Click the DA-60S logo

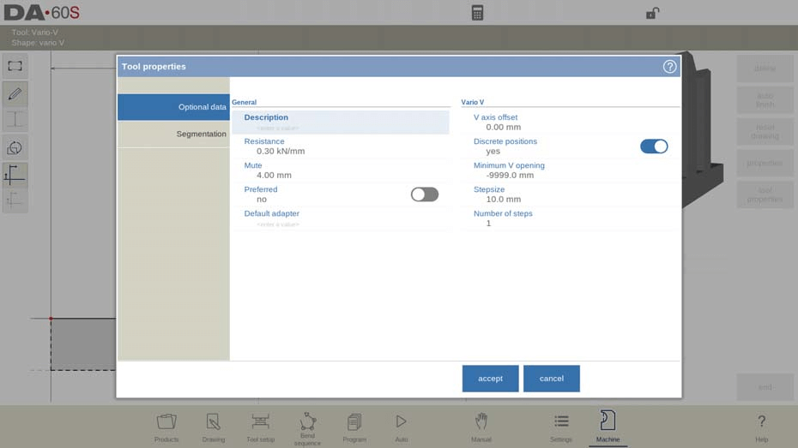coord(42,13)
